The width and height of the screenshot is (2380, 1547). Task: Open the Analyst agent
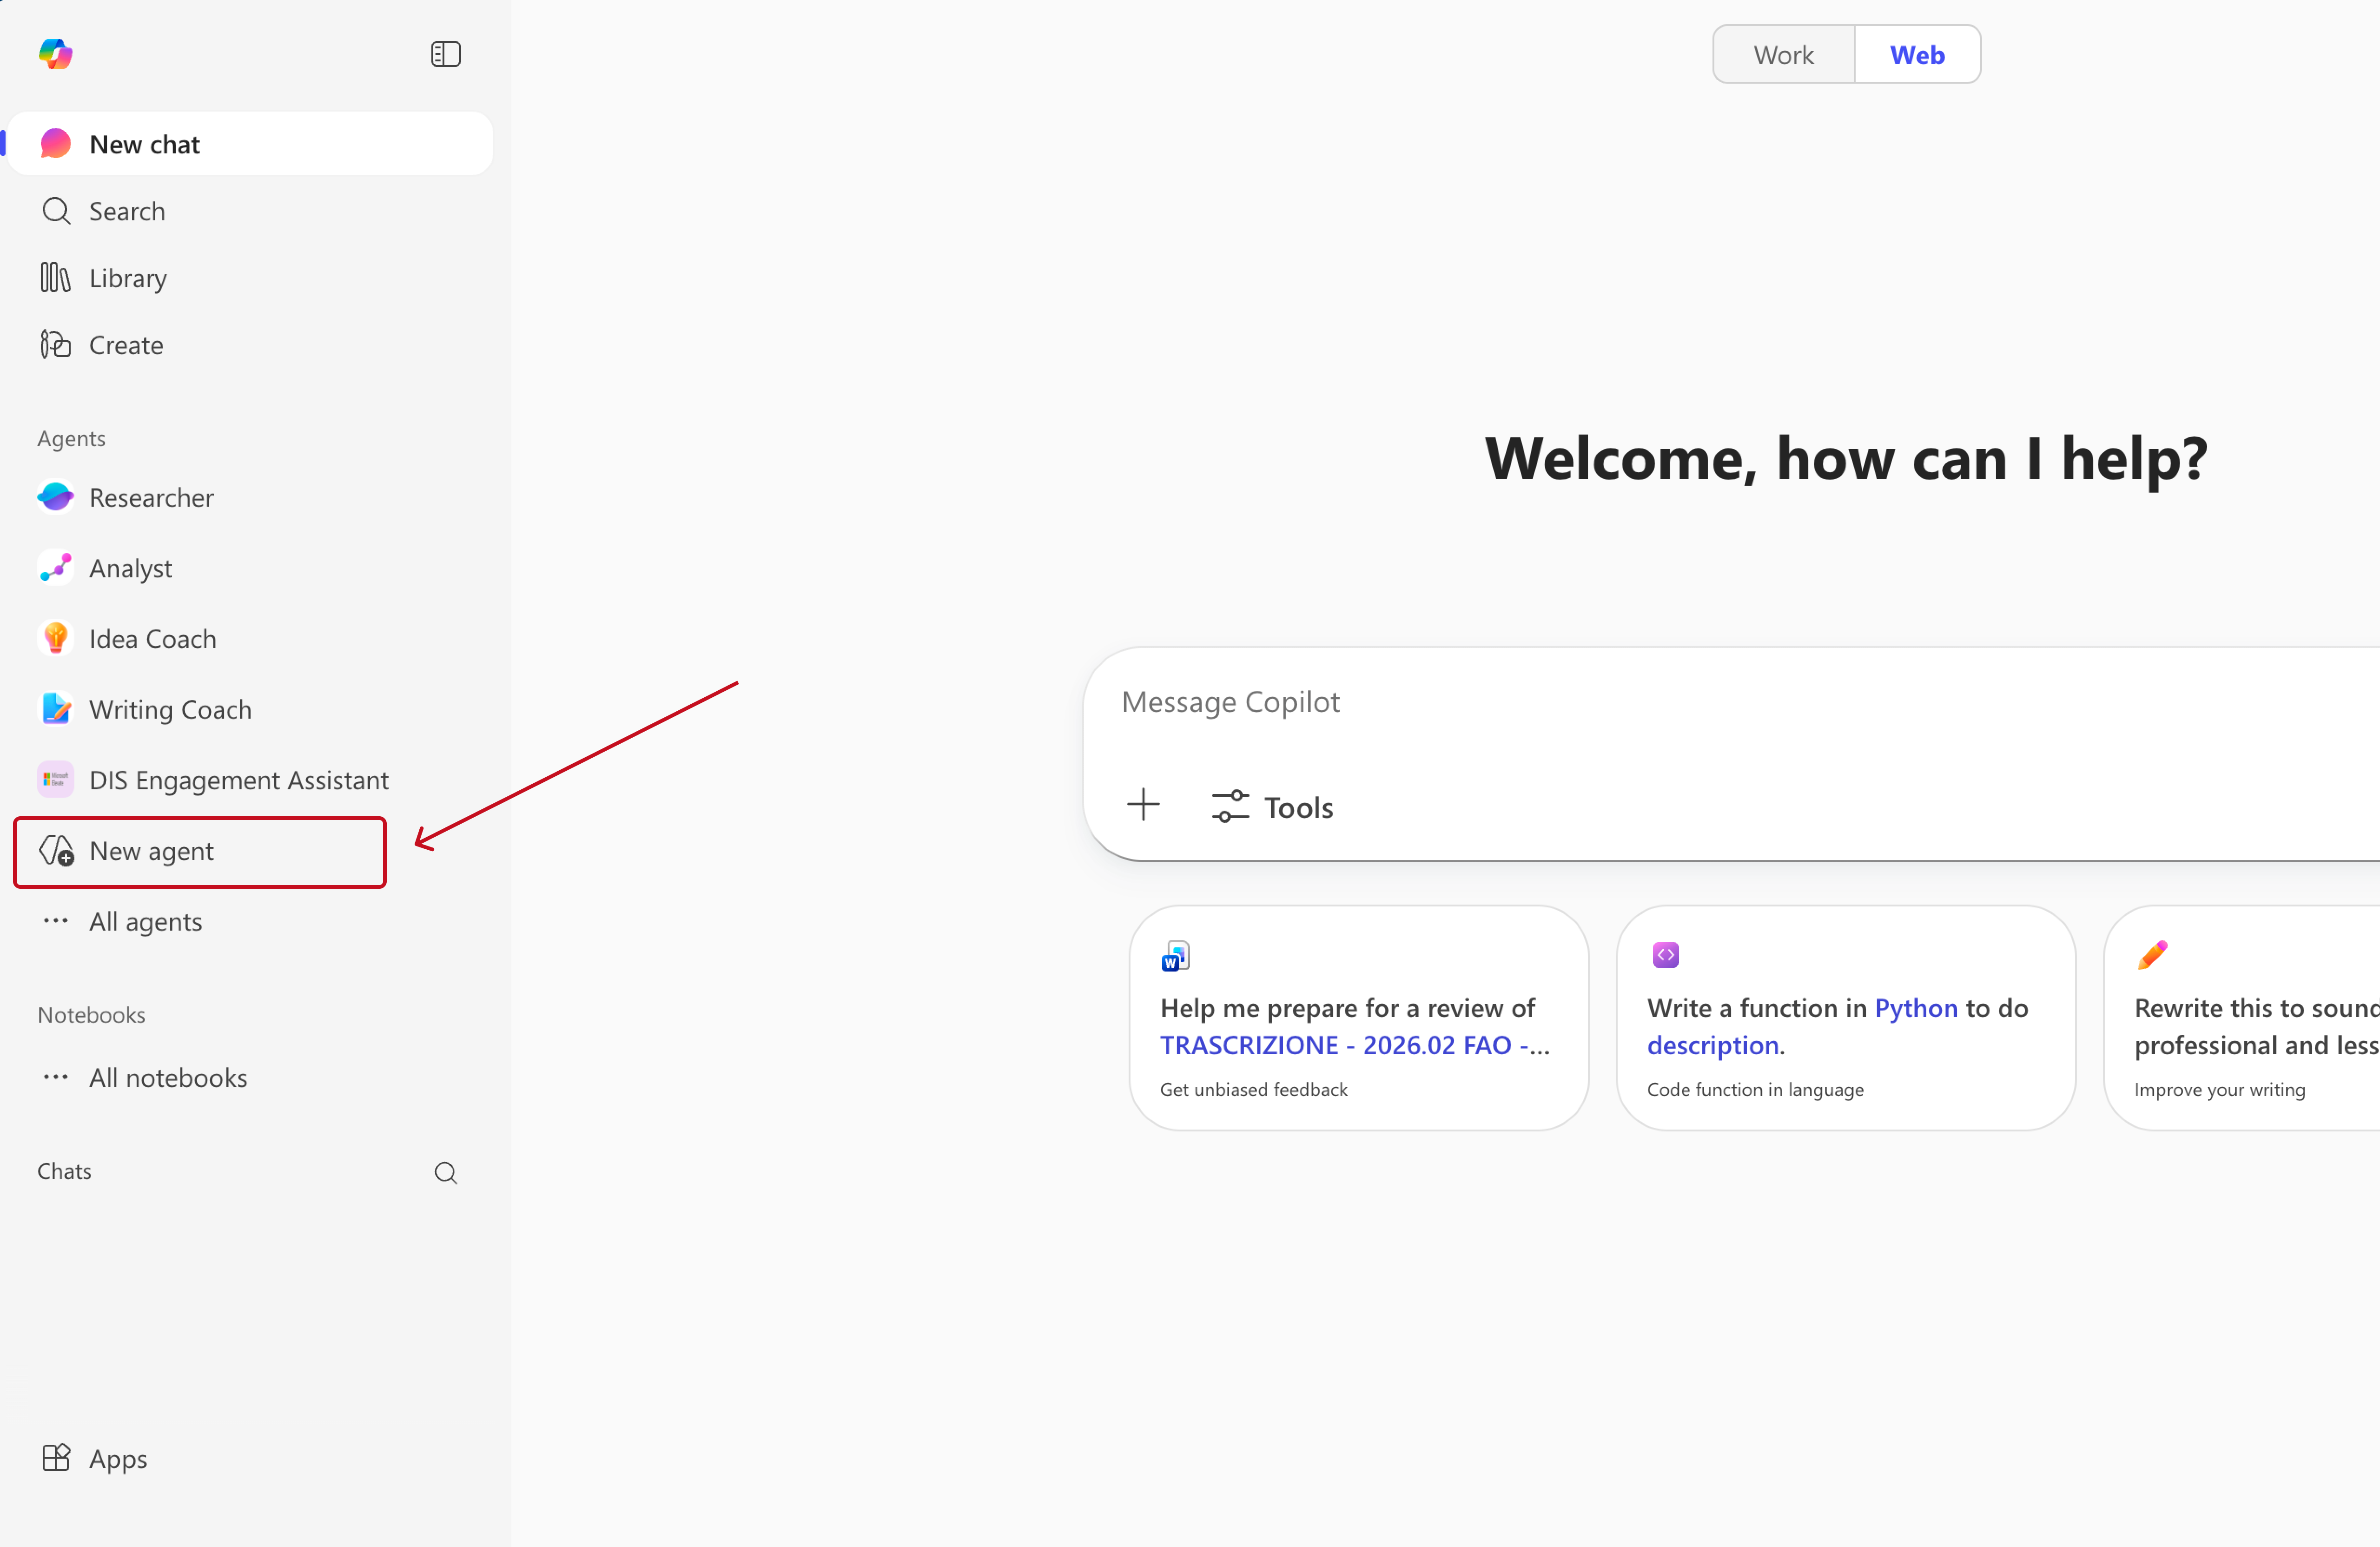[x=130, y=567]
